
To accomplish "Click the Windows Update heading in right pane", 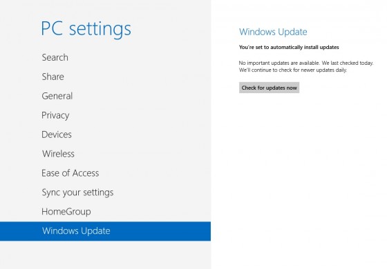I will [273, 32].
